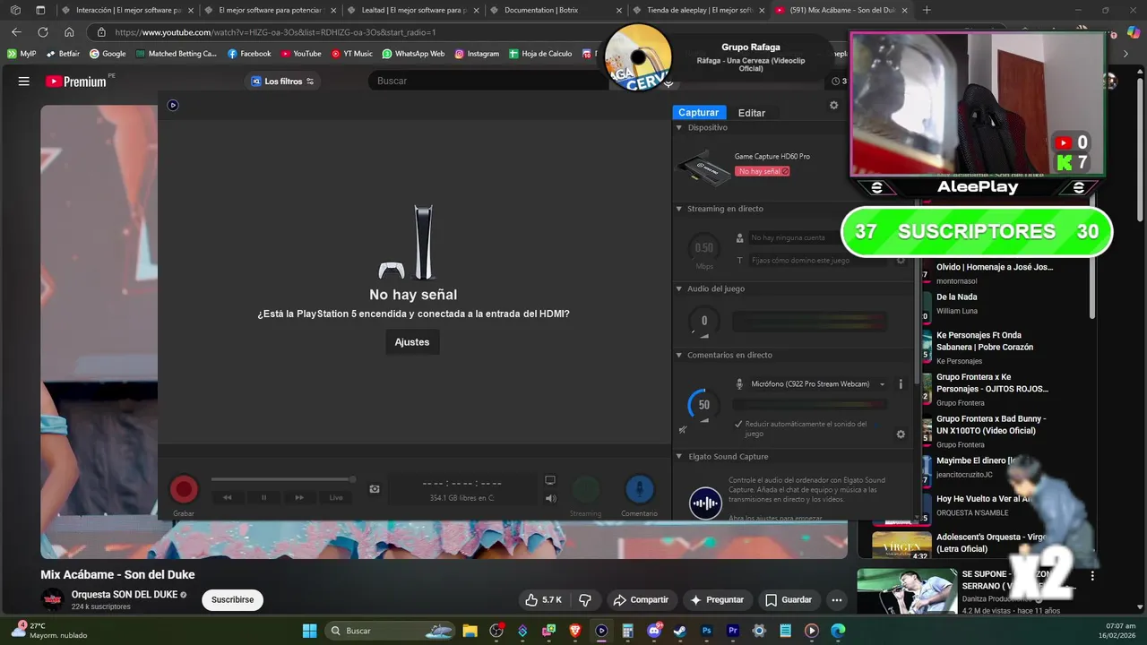Capture a screenshot with the camera icon
Viewport: 1147px width, 645px height.
(x=375, y=489)
